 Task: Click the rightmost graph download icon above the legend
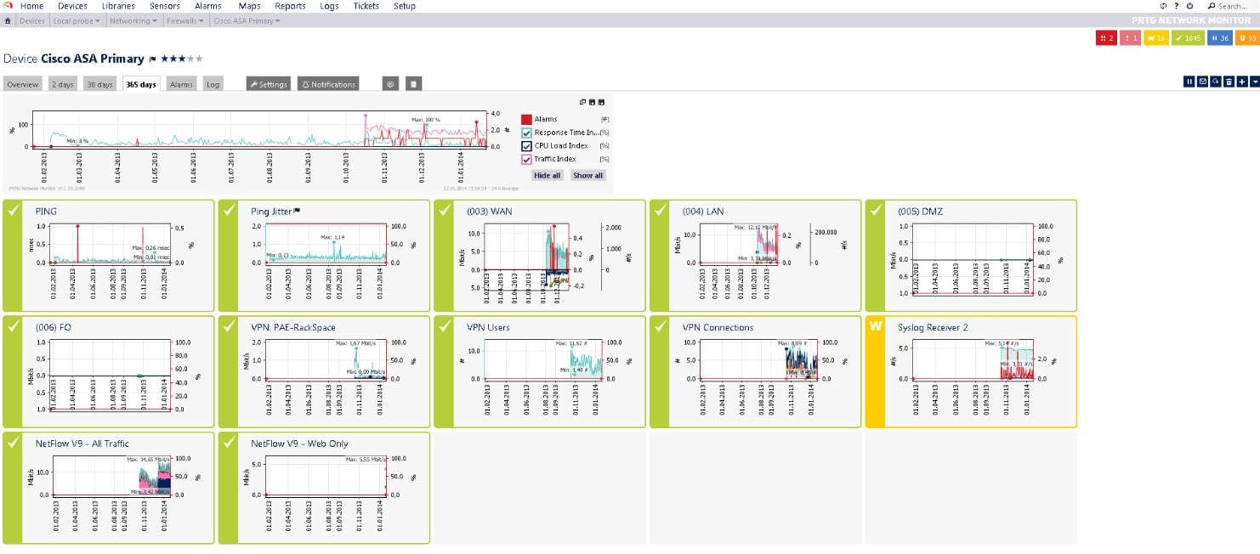click(602, 102)
